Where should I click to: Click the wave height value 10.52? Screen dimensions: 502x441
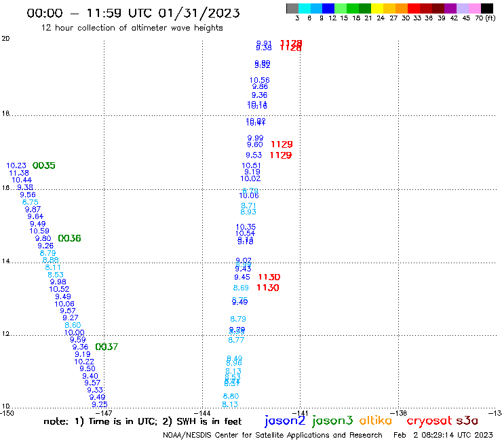pos(59,289)
